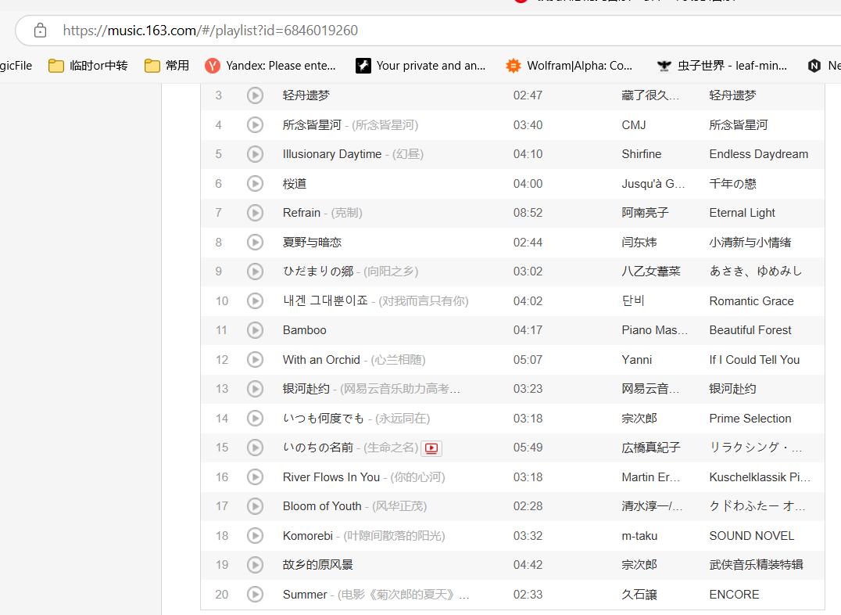Open artist 広橋真紀子
Image resolution: width=841 pixels, height=615 pixels.
[x=651, y=448]
